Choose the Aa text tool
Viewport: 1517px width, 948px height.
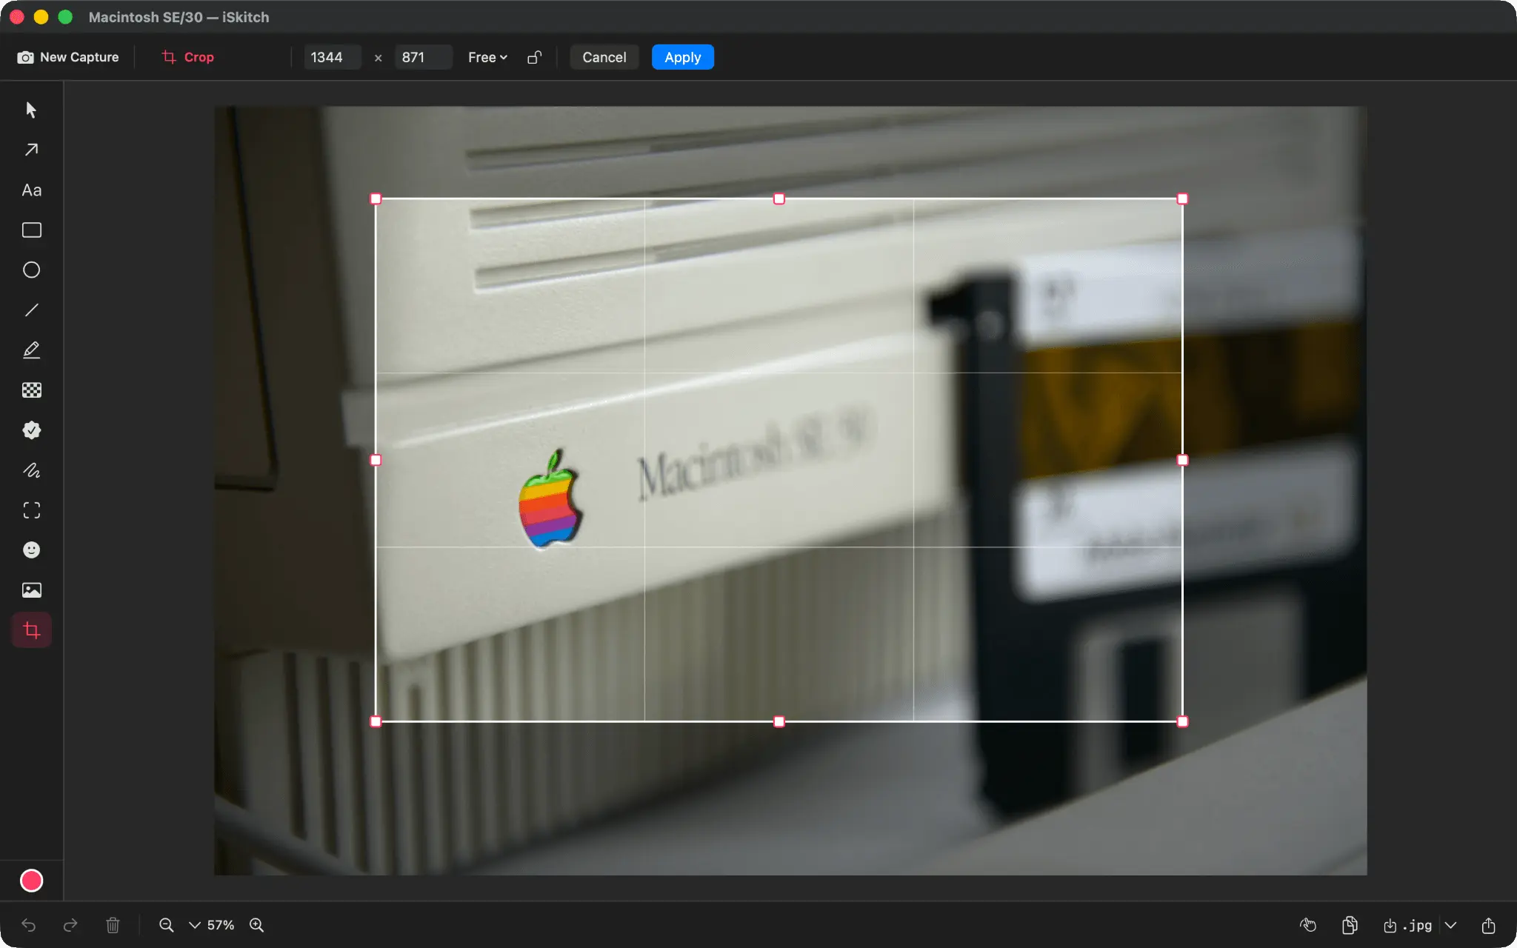coord(31,190)
